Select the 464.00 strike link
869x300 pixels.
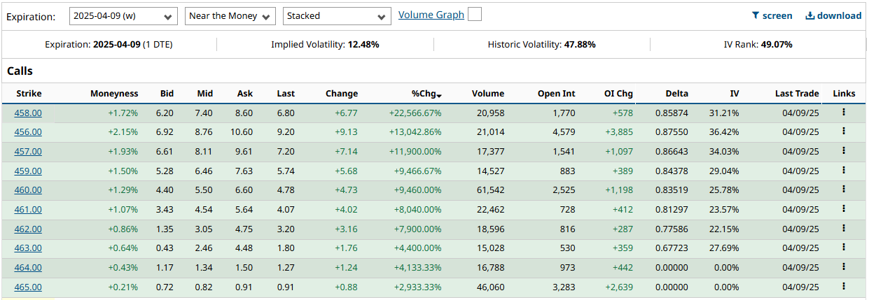28,267
